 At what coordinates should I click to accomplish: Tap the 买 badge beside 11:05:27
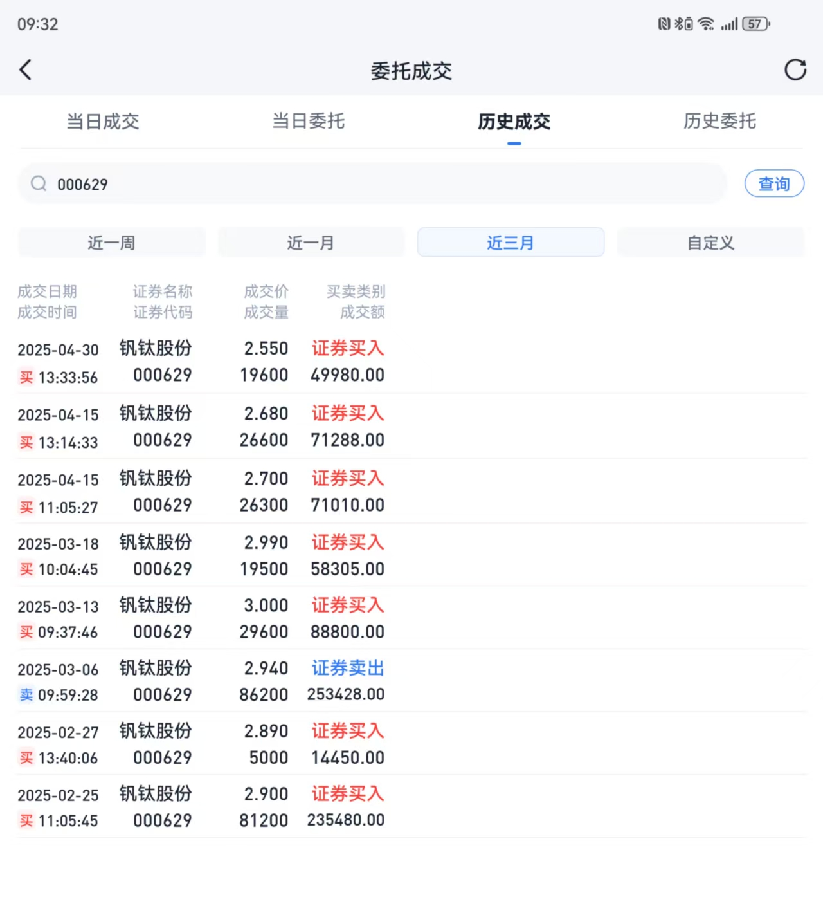pyautogui.click(x=26, y=507)
